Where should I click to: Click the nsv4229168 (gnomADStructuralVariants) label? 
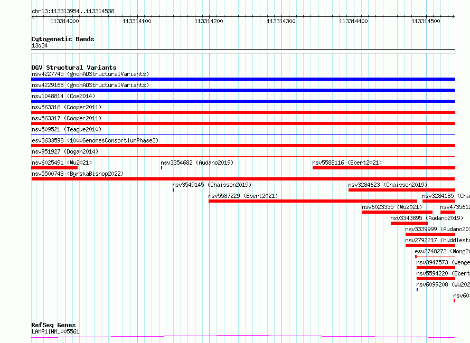point(90,85)
